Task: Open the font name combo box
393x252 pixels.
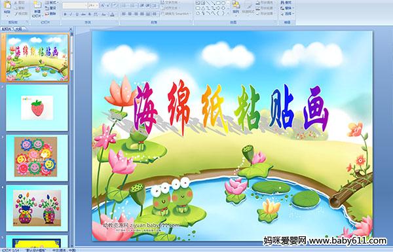Action: click(75, 5)
